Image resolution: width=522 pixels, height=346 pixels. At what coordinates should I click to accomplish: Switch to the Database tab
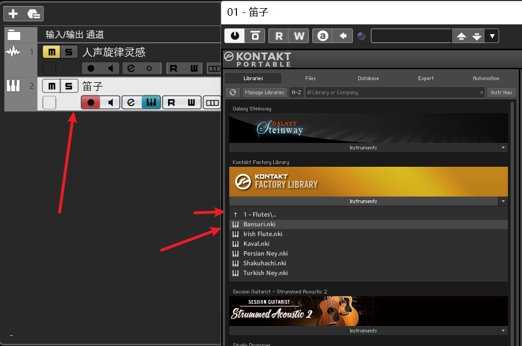368,78
